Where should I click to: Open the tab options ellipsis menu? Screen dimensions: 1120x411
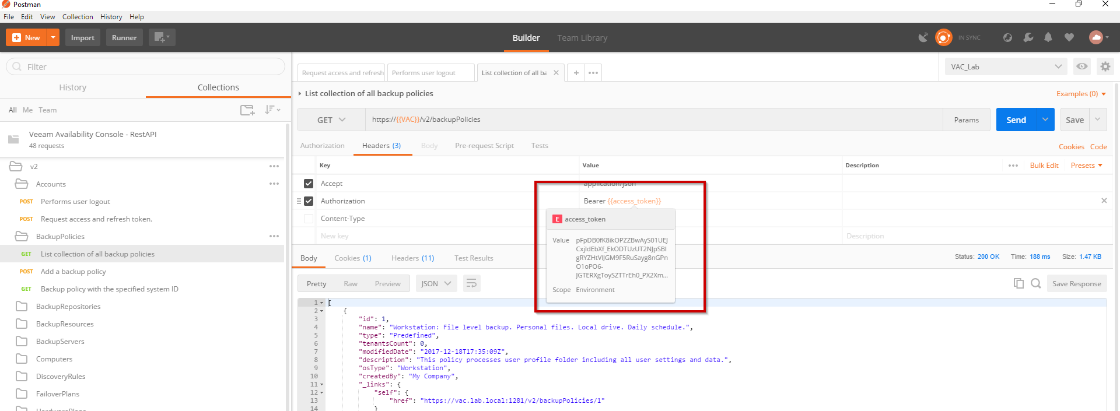(593, 73)
